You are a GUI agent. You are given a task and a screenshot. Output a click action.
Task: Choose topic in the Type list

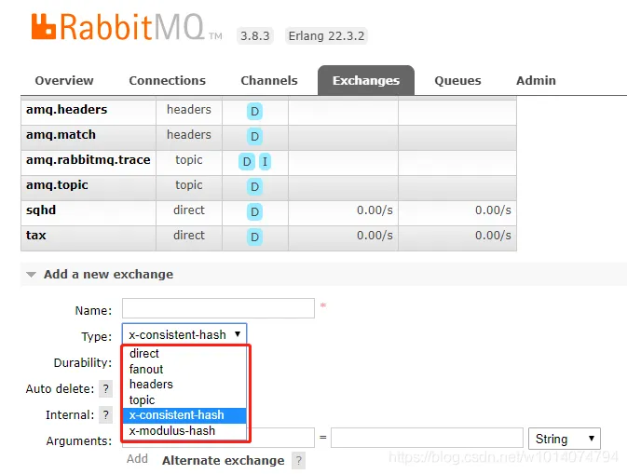click(x=184, y=400)
